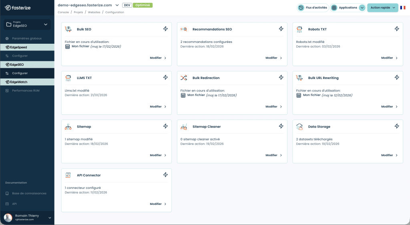410x225 pixels.
Task: Click the Bulk Redirection shuffle icon
Action: tap(184, 78)
